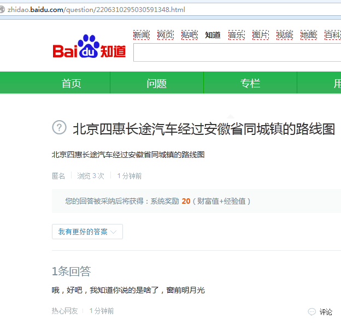The height and width of the screenshot is (325, 341).
Task: Open the 地图 link
Action: [x=309, y=35]
